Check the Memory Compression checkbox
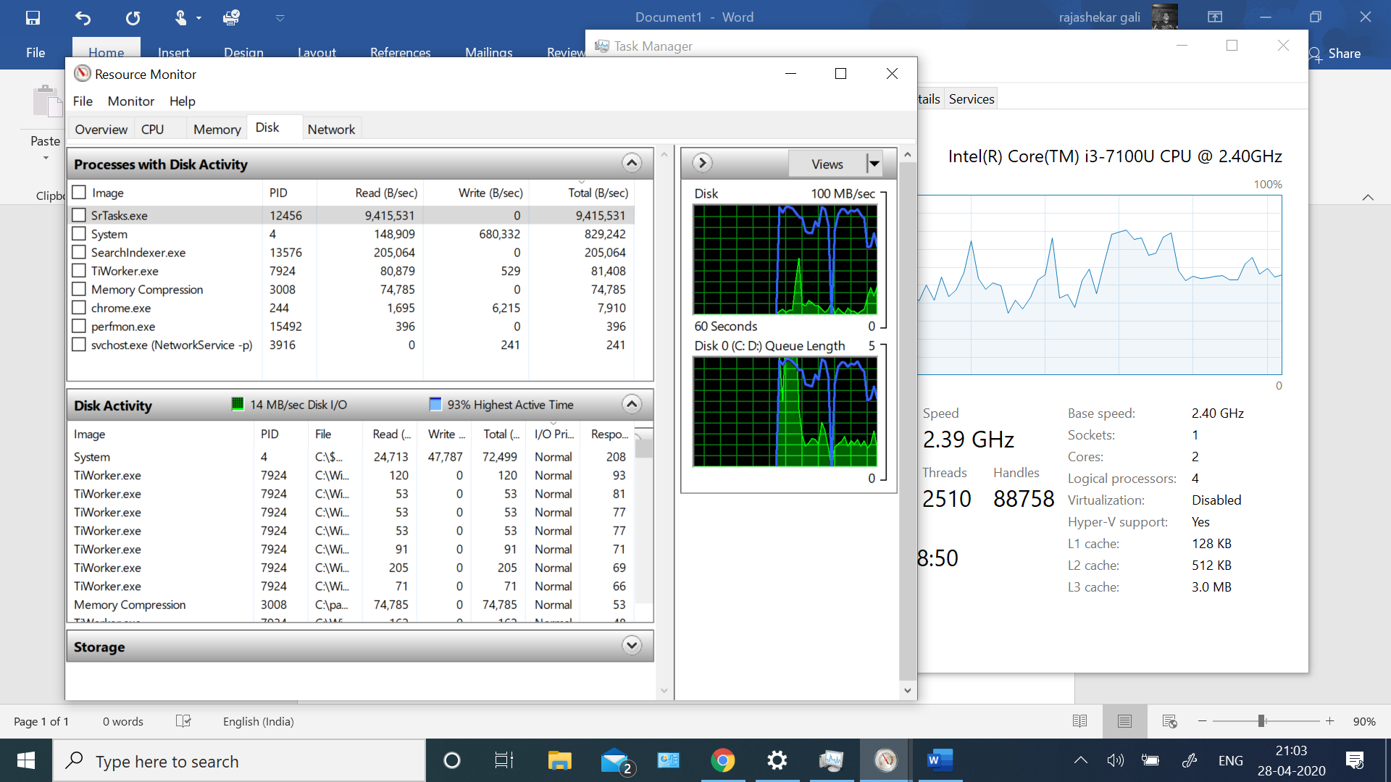 click(79, 289)
